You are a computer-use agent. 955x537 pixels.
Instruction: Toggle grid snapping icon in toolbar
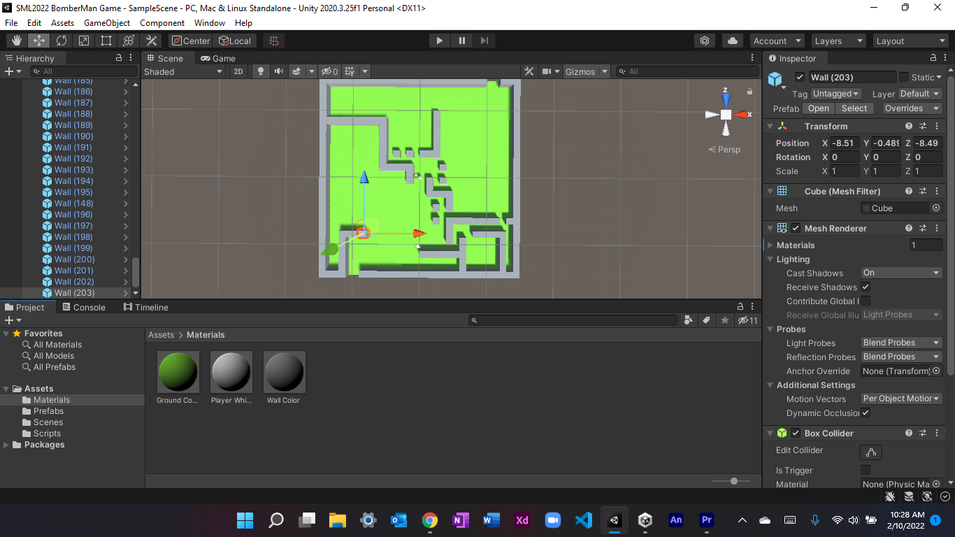[x=274, y=41]
